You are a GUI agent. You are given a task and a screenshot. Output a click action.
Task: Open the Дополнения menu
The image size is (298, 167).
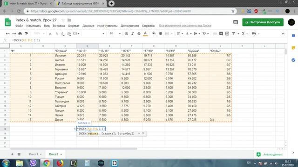click(129, 26)
